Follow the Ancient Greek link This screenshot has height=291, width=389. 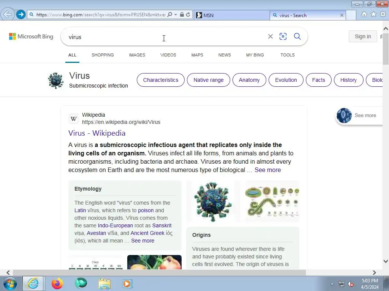tap(147, 233)
